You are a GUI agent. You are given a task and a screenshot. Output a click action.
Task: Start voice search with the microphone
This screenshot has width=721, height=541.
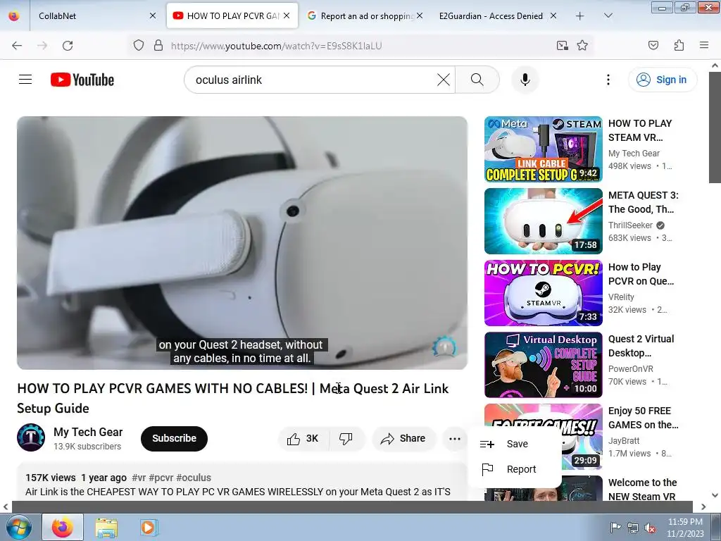click(525, 80)
